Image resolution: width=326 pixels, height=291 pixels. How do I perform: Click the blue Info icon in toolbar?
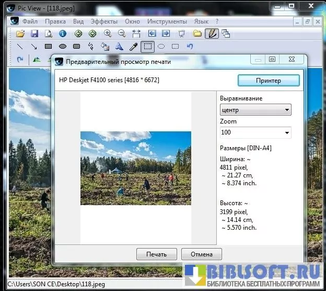tap(63, 33)
